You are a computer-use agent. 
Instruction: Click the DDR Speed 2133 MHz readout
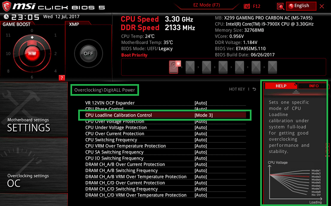(158, 27)
